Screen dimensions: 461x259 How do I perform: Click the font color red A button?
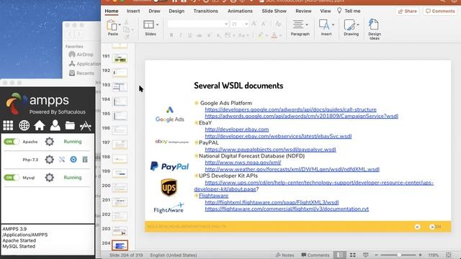[274, 35]
